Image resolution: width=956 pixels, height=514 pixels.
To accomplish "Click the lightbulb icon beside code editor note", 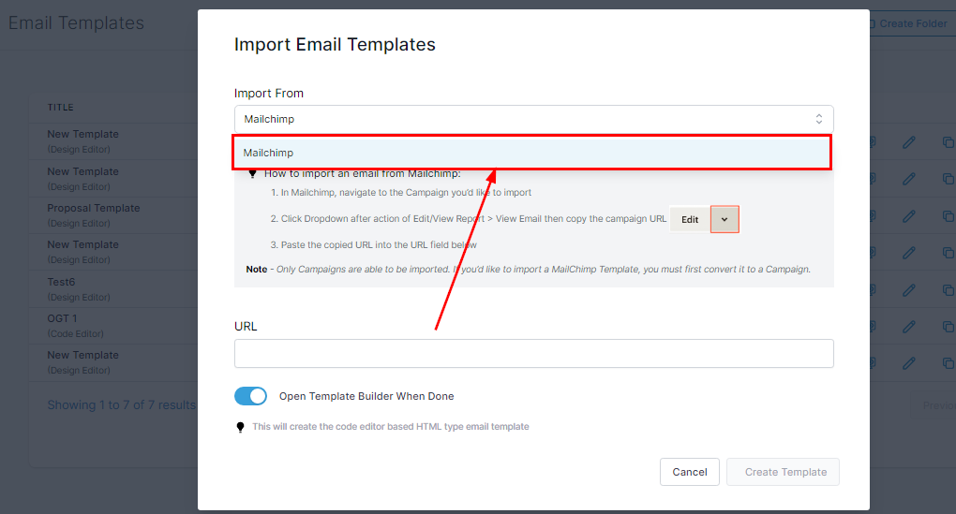I will pyautogui.click(x=241, y=427).
